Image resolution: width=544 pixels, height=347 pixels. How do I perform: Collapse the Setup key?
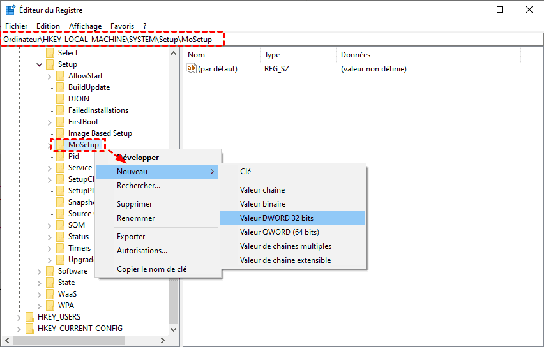[39, 65]
